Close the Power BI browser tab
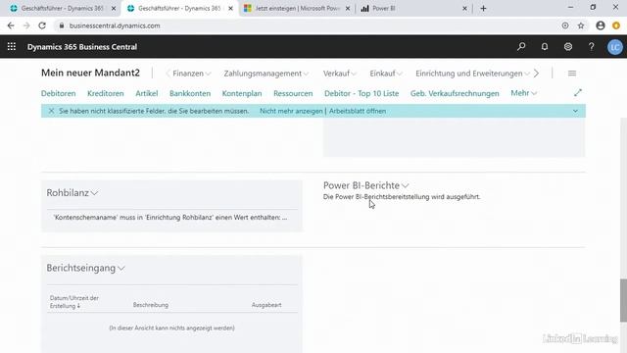The height and width of the screenshot is (353, 627). (x=464, y=9)
